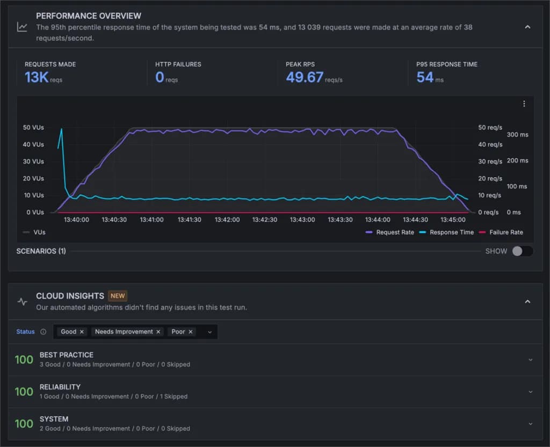550x447 pixels.
Task: Click the SCENARIOS (1) label
Action: pos(41,251)
